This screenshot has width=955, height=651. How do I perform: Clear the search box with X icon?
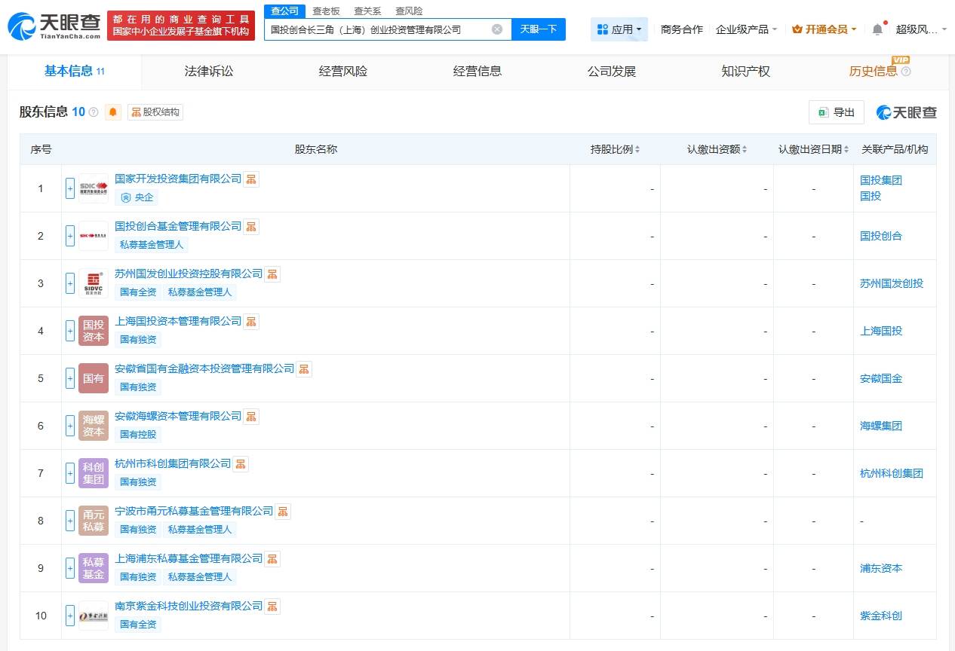[x=497, y=29]
